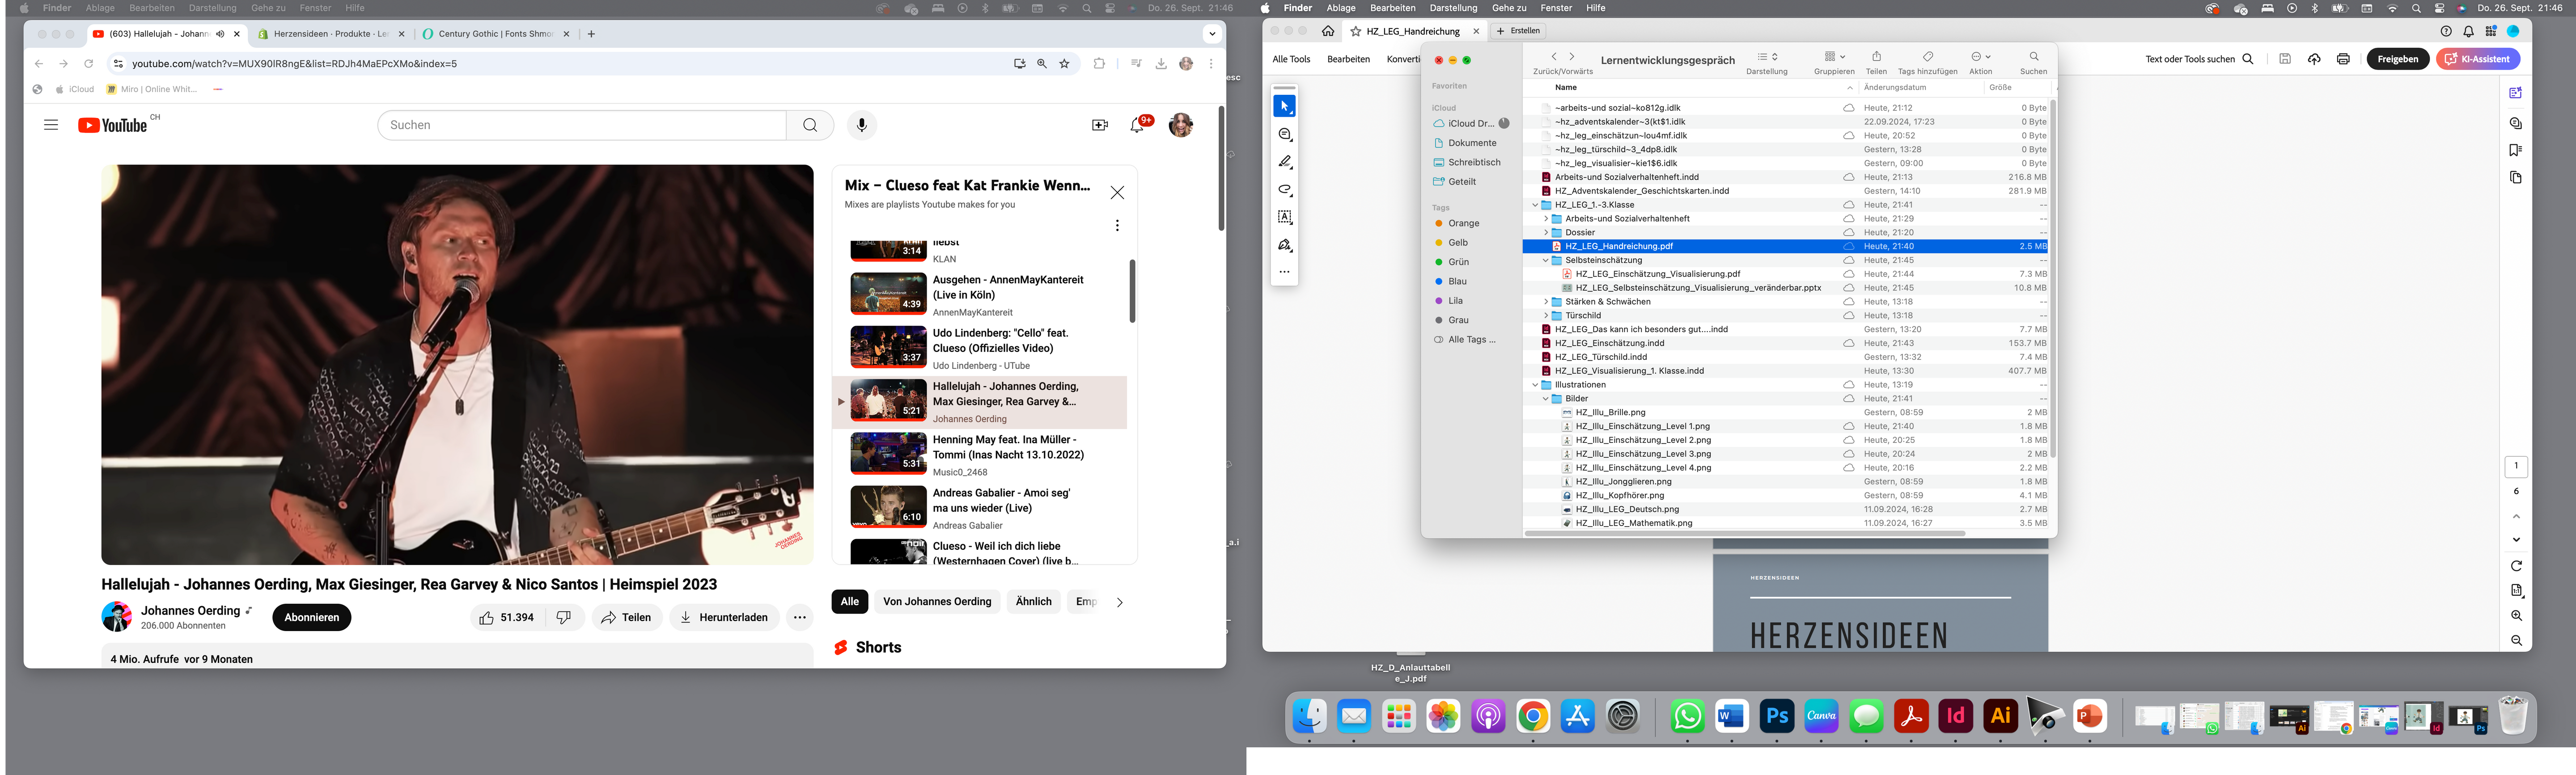Open WhatsApp from the Dock
This screenshot has height=775, width=2576.
[x=1687, y=716]
